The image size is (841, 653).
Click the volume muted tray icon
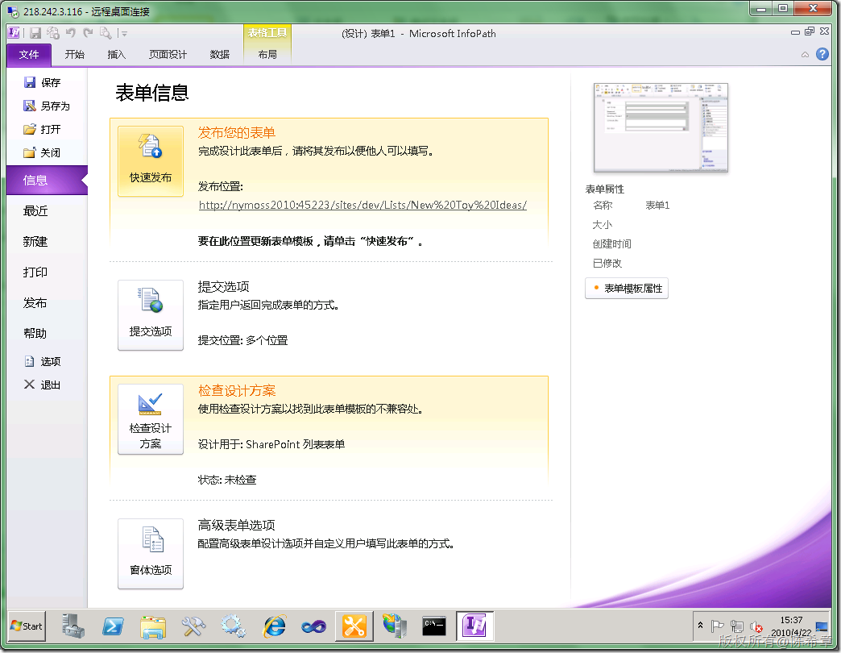pyautogui.click(x=756, y=626)
